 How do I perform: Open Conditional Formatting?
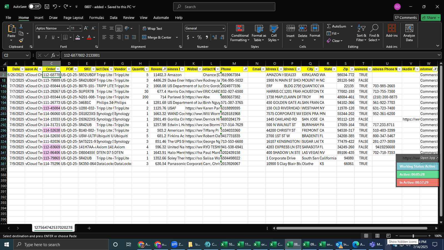(x=240, y=33)
